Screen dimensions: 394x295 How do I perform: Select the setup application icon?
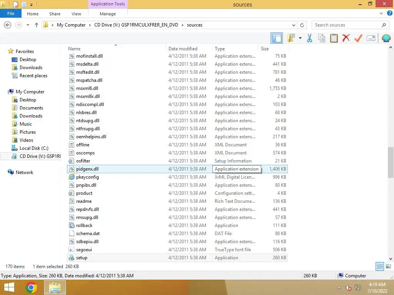coord(72,258)
